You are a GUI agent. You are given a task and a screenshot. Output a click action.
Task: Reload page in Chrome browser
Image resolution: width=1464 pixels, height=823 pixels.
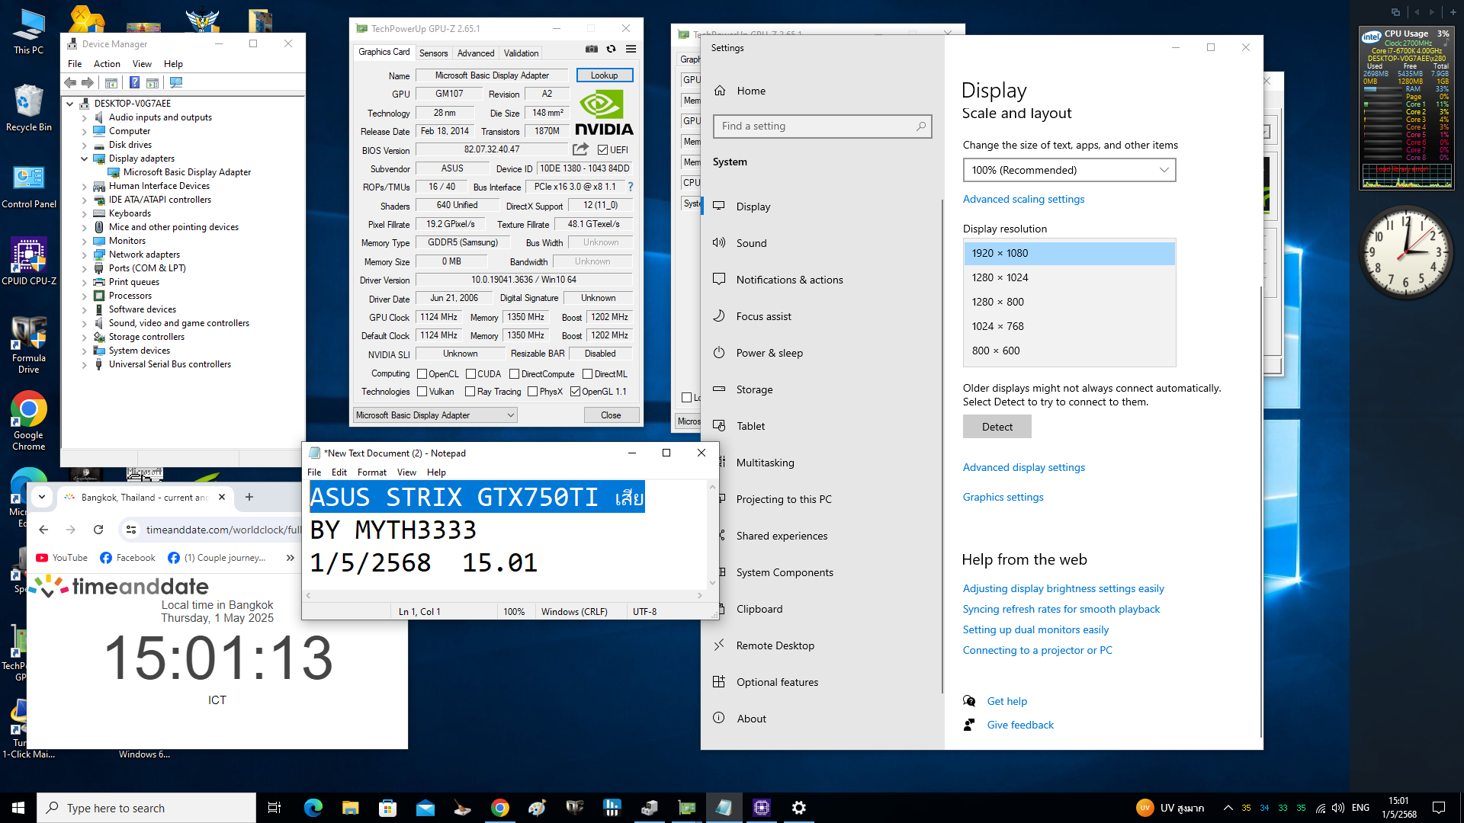[x=98, y=530]
